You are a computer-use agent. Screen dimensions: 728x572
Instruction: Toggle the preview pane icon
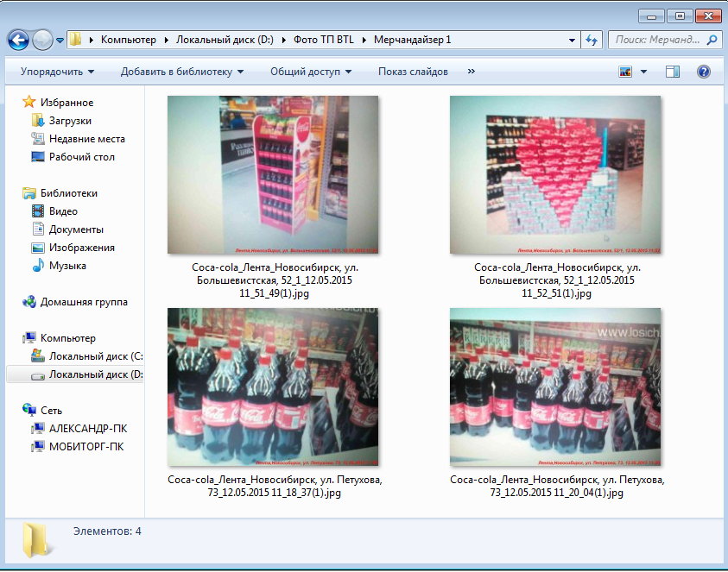click(674, 72)
